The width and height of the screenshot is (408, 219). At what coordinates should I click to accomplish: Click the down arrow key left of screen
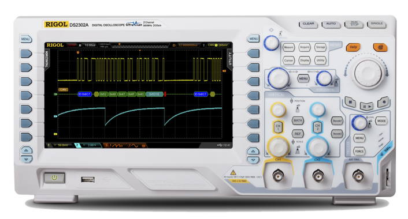pyautogui.click(x=26, y=159)
